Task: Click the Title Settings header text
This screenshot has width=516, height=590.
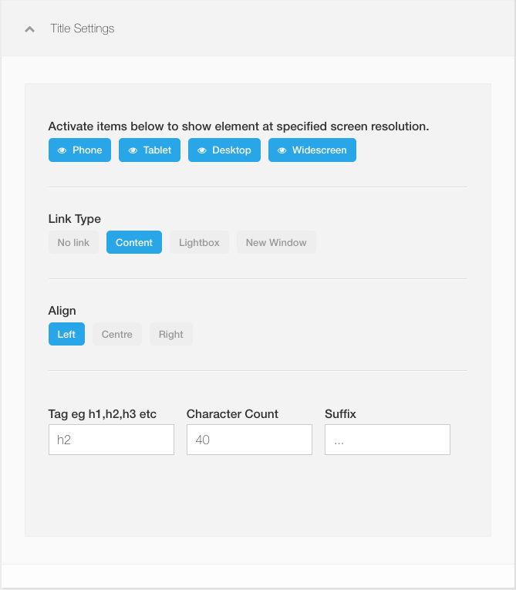Action: (x=82, y=29)
